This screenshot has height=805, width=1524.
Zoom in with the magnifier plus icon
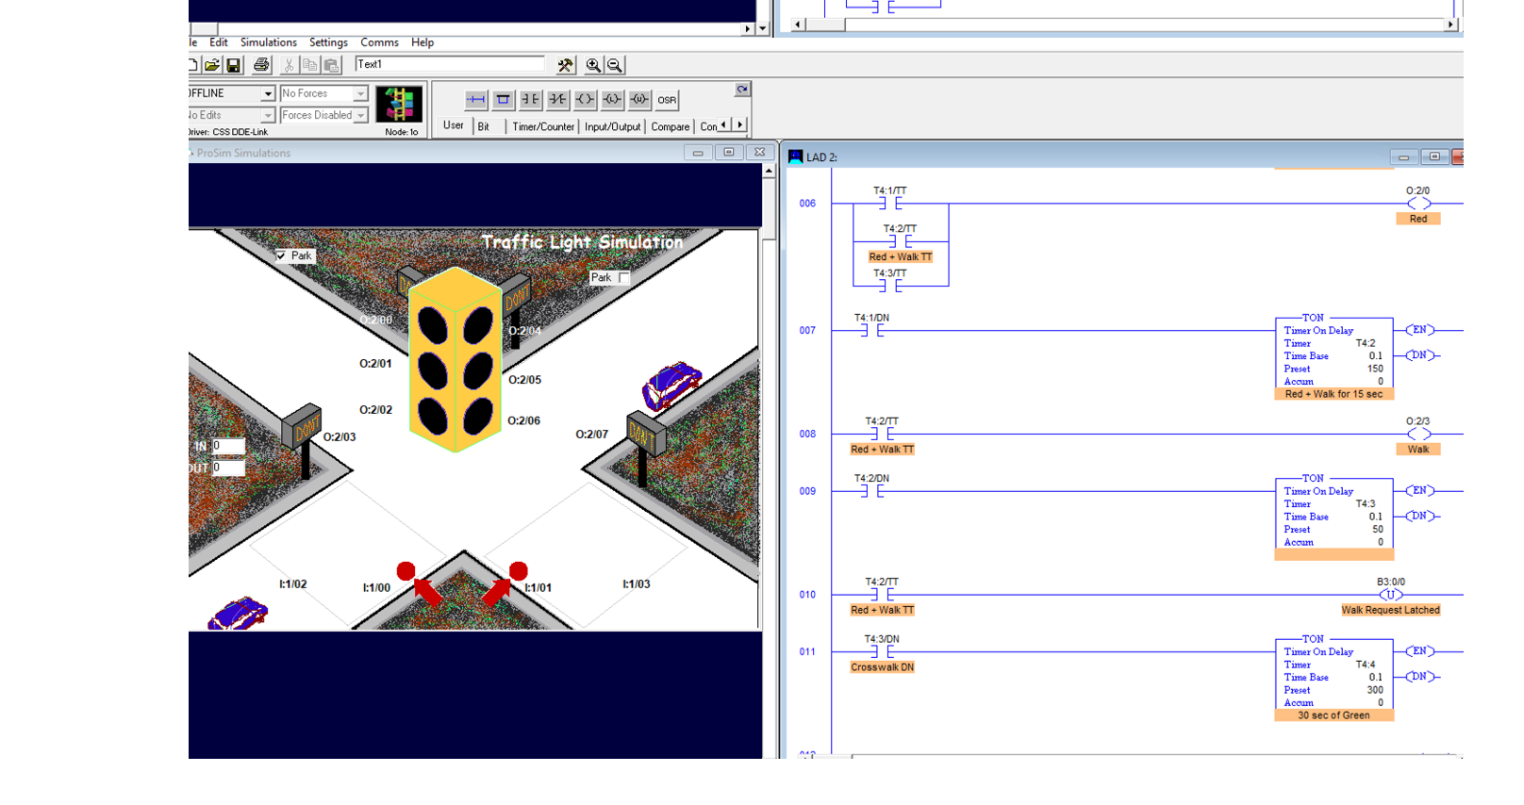click(593, 65)
